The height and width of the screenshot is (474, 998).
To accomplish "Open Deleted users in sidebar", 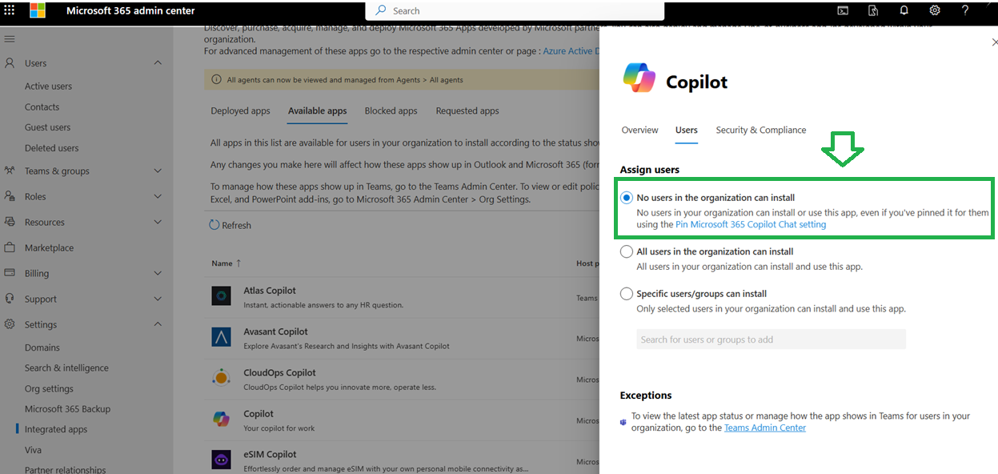I will (x=51, y=148).
